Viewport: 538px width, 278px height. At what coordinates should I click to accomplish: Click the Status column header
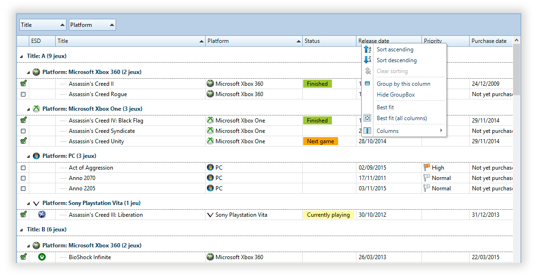329,41
